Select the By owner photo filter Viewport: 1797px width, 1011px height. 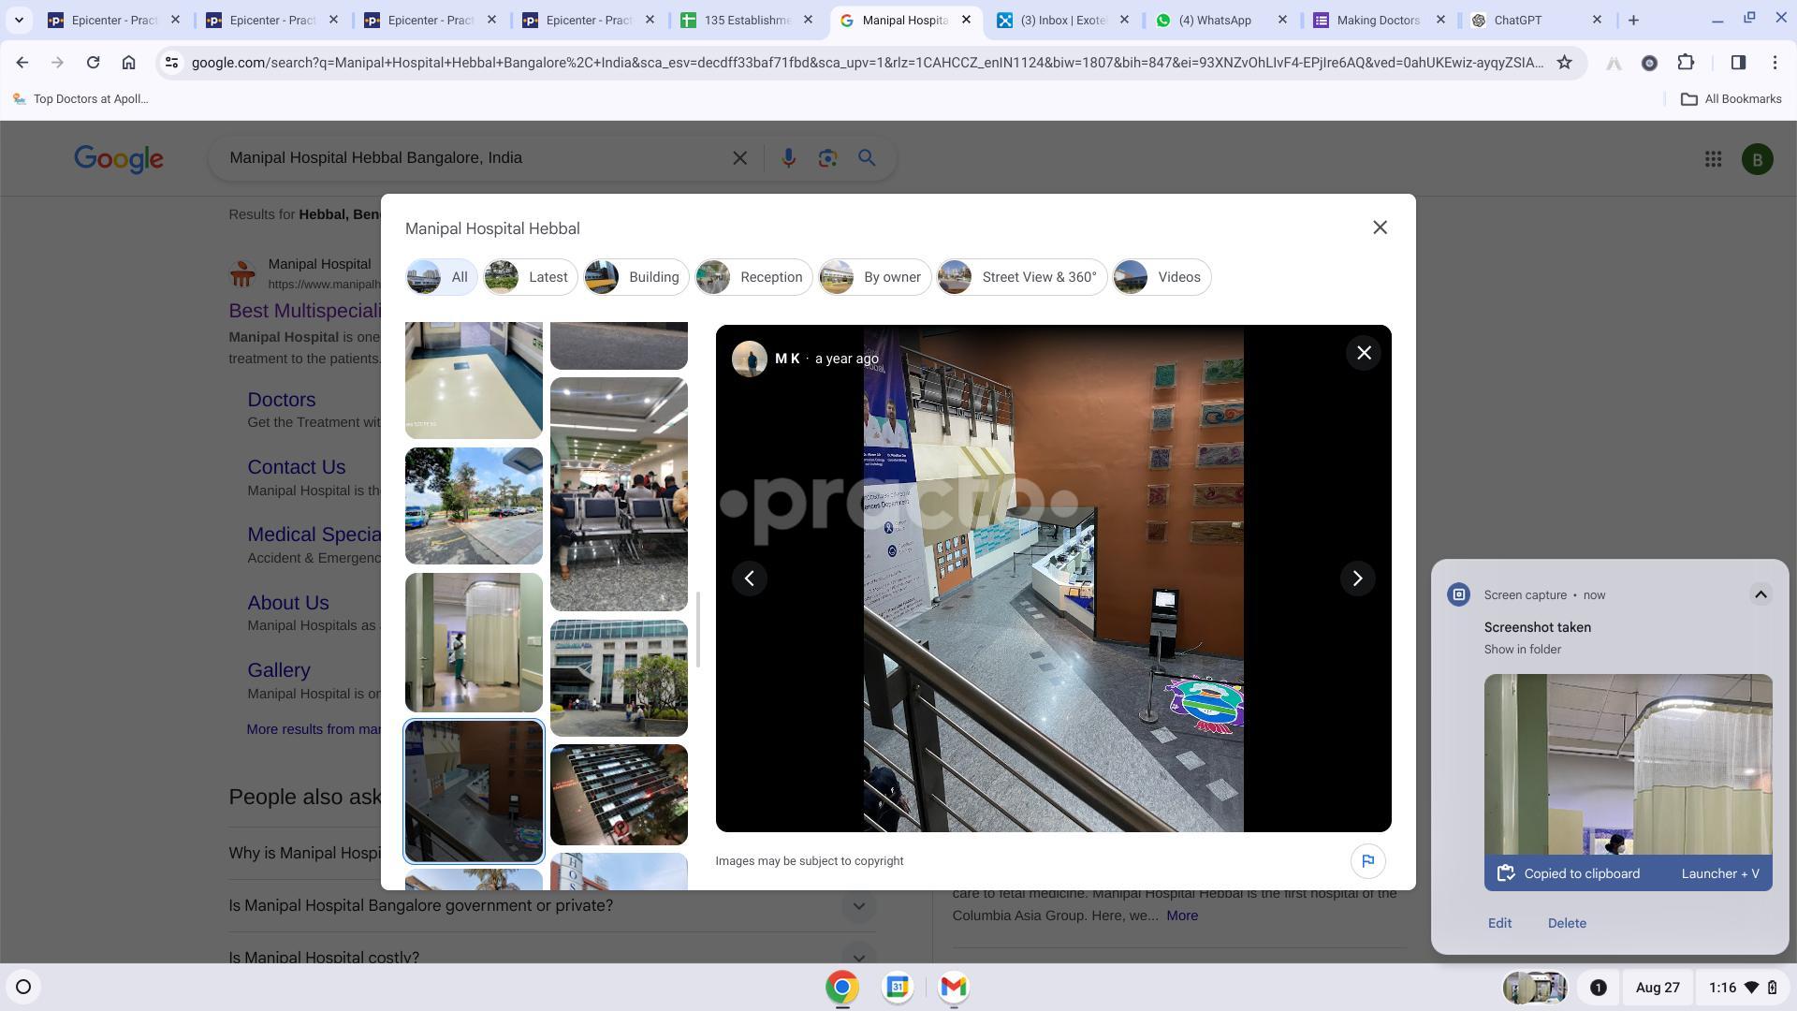pyautogui.click(x=874, y=277)
